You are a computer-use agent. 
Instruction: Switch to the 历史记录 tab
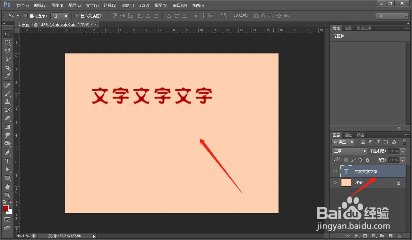coord(364,28)
